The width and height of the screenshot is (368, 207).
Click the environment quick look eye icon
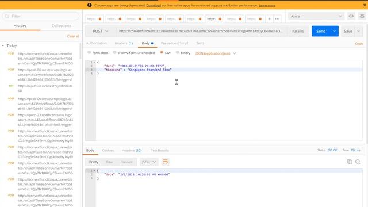tap(351, 16)
